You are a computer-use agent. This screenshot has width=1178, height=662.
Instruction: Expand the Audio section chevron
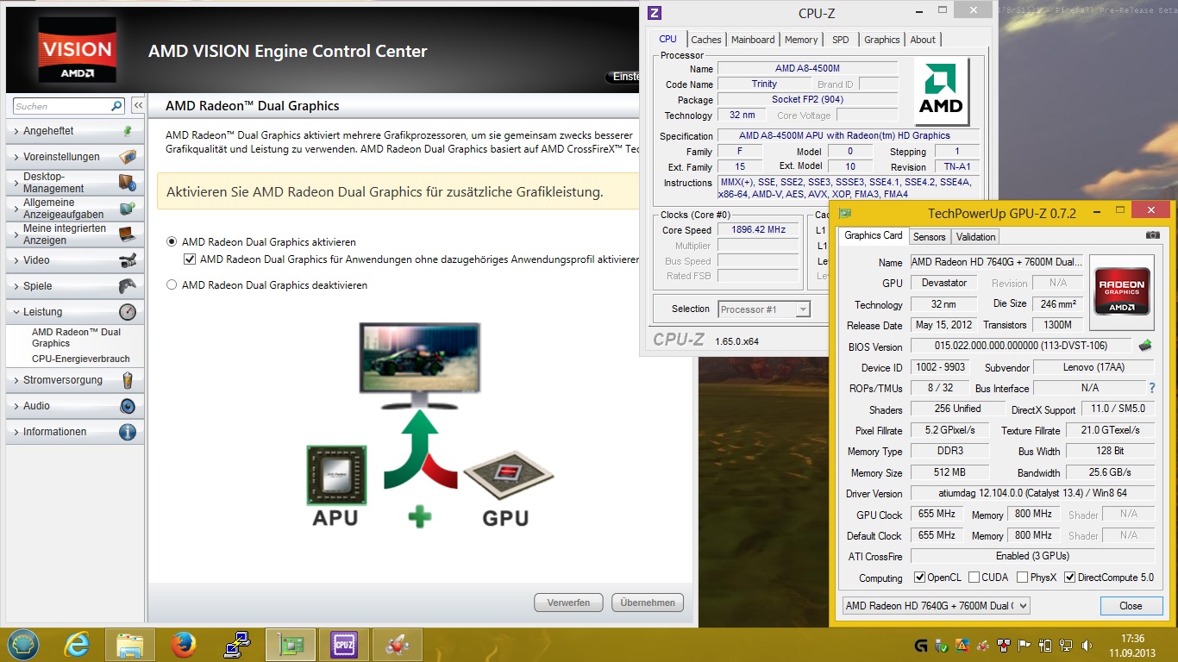pyautogui.click(x=16, y=406)
